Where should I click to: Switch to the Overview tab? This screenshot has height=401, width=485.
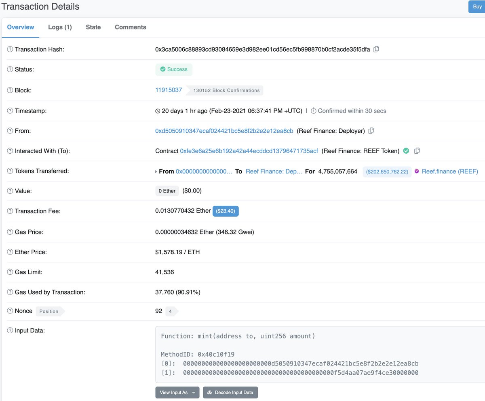pos(21,27)
